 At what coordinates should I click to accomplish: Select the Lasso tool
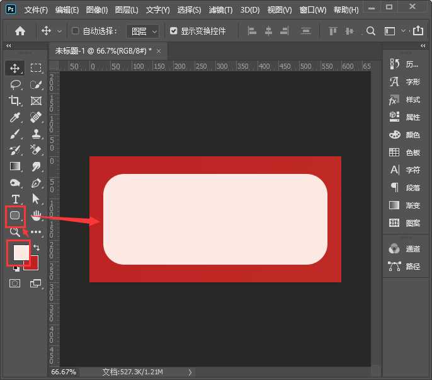(x=15, y=84)
